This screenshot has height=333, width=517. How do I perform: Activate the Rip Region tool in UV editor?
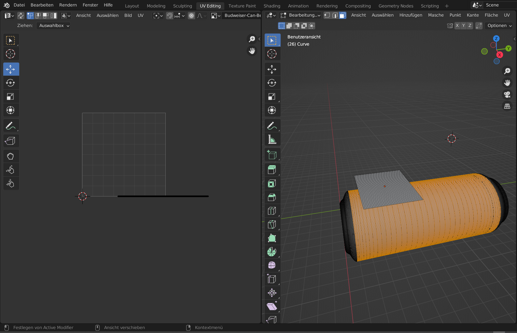pyautogui.click(x=10, y=141)
